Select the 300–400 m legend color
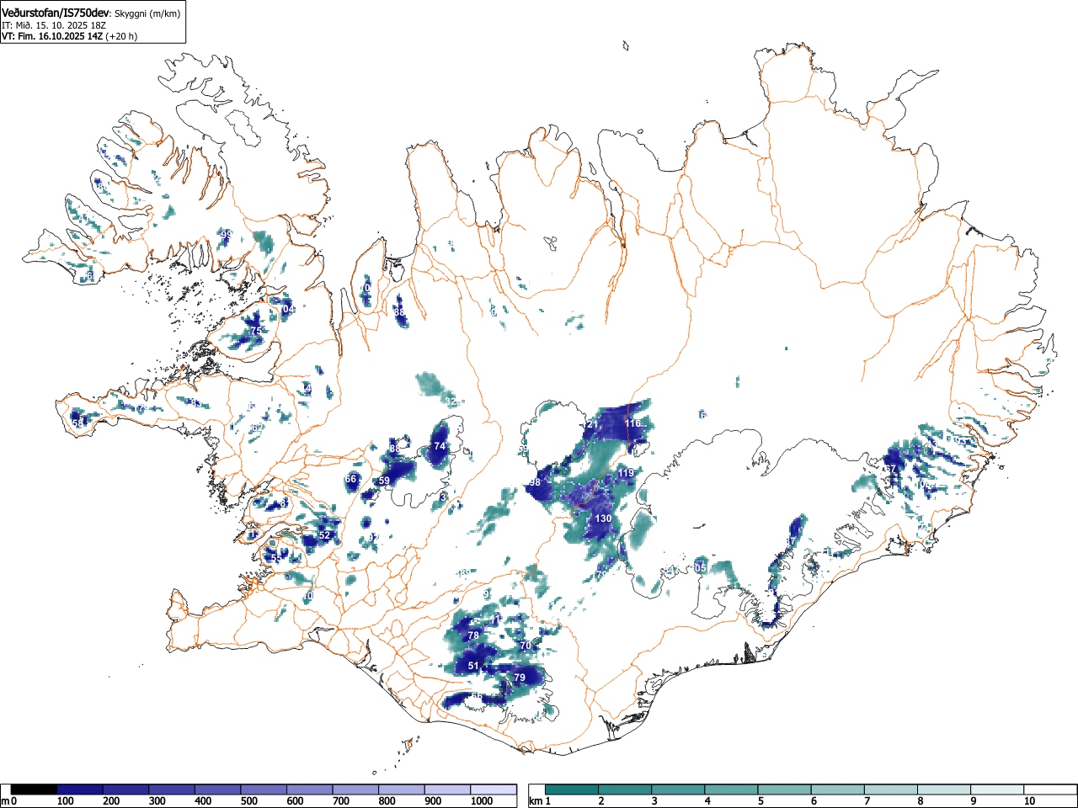This screenshot has height=808, width=1078. pos(172,789)
